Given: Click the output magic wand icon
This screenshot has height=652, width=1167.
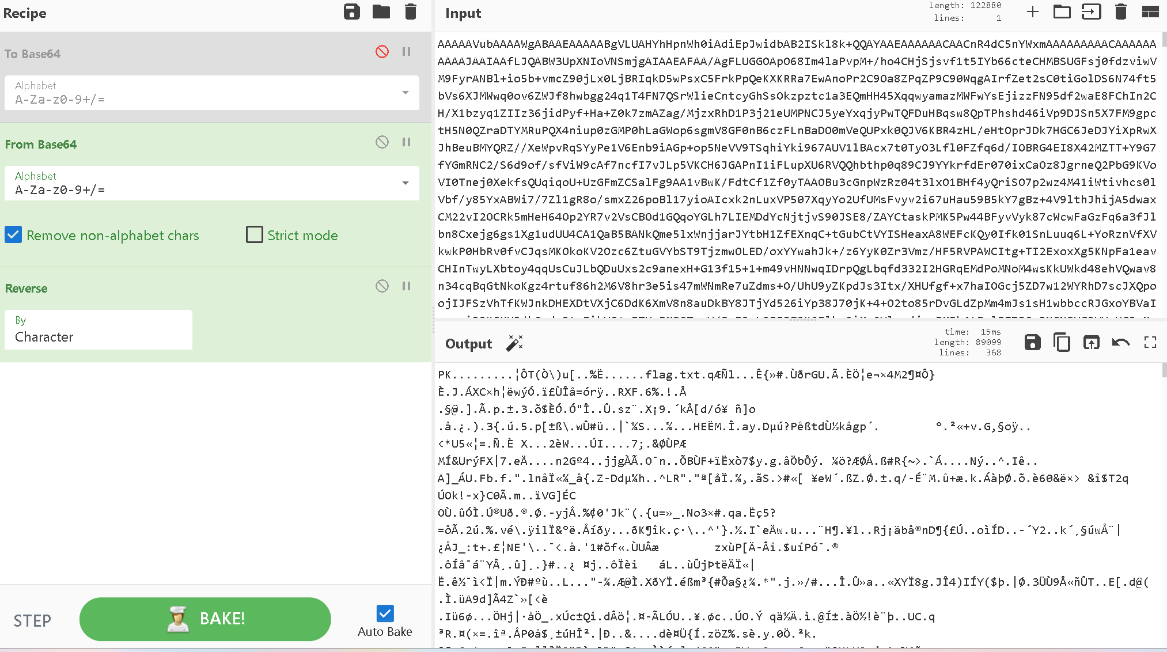Looking at the screenshot, I should 514,343.
